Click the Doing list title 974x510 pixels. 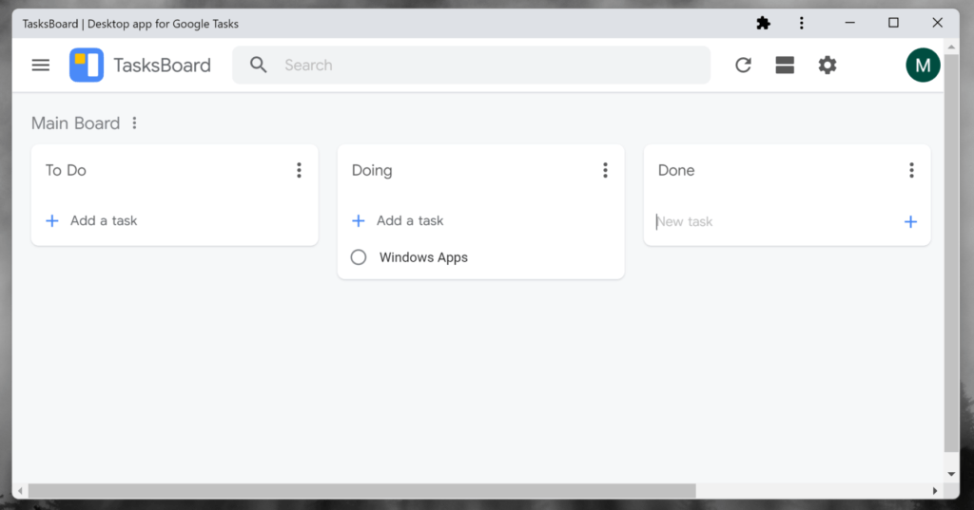pyautogui.click(x=372, y=171)
